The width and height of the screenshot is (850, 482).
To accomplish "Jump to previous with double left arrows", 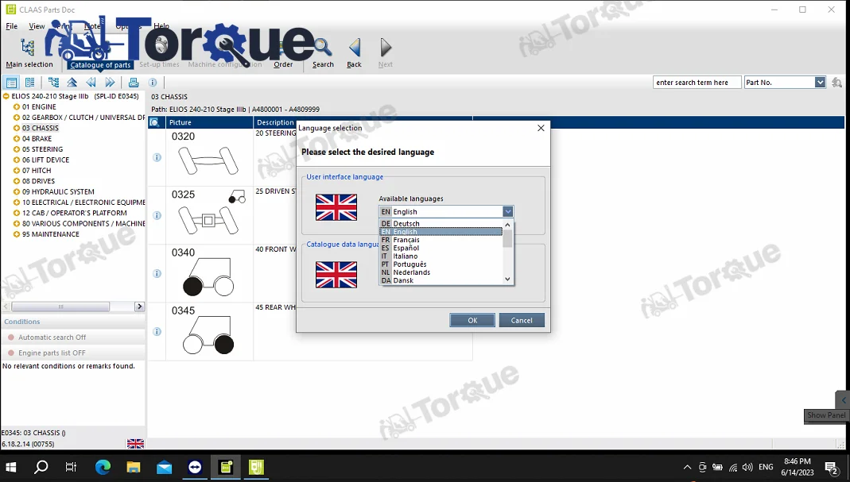I will 91,83.
